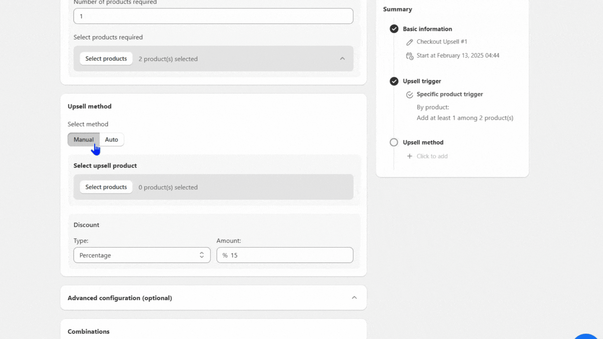Screen dimensions: 603x339
Task: Click the plus icon next to Click to add
Action: pyautogui.click(x=410, y=156)
